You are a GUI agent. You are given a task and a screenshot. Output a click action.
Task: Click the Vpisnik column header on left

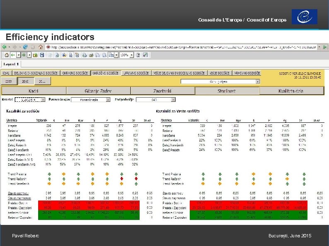[x=41, y=120]
